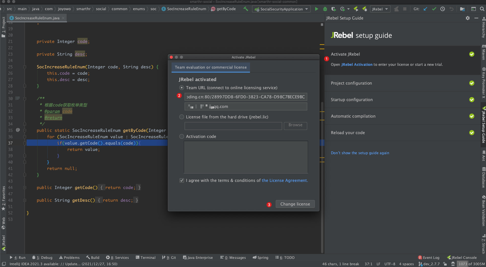Select the Team URL radio option

pos(182,88)
